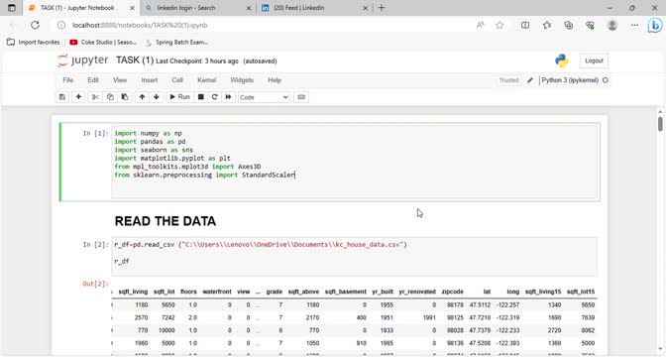
Task: Click the zipcode column header
Action: [452, 292]
